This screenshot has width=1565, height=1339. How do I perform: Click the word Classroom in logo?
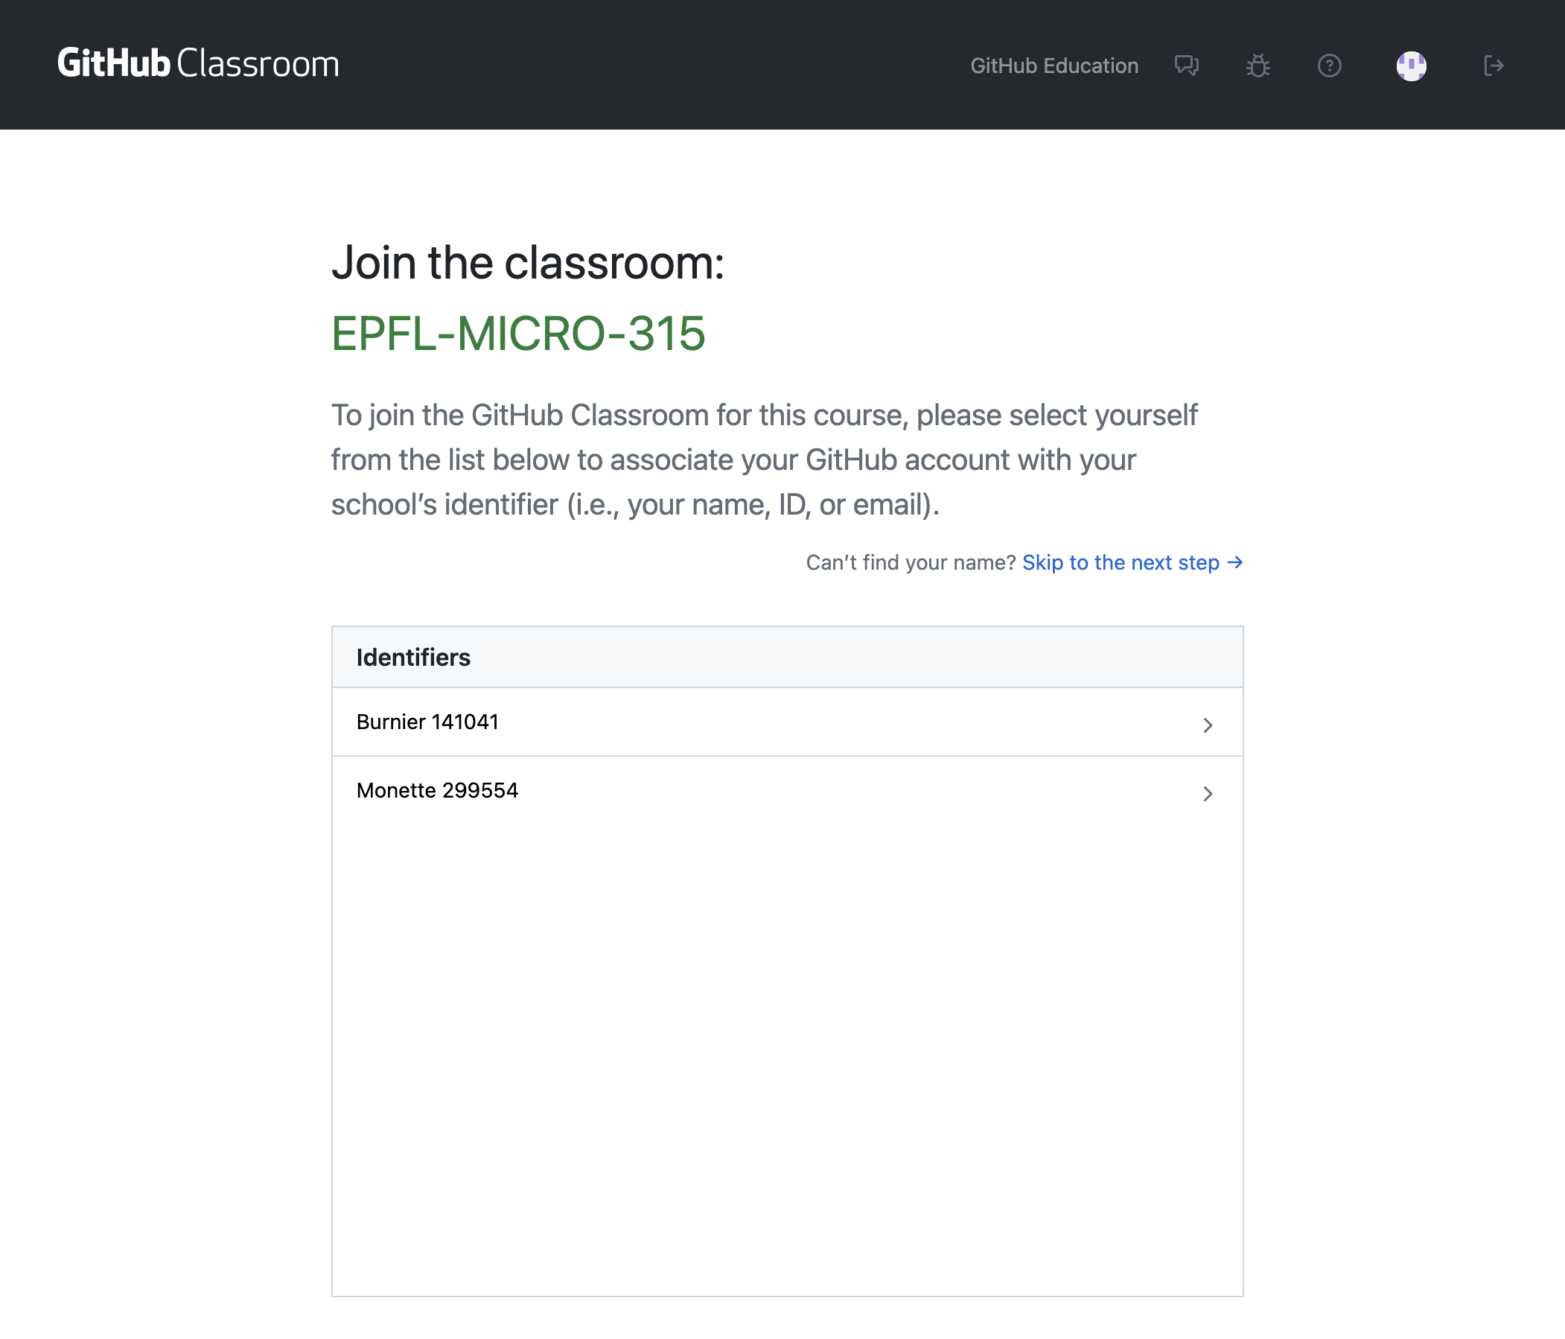coord(258,64)
